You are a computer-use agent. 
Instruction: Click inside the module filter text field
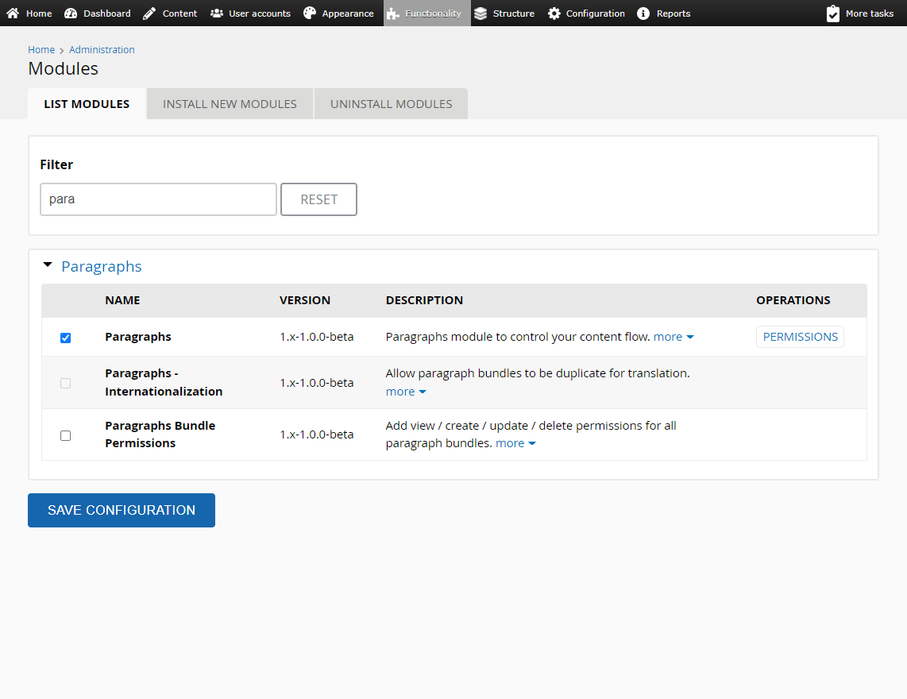tap(157, 199)
